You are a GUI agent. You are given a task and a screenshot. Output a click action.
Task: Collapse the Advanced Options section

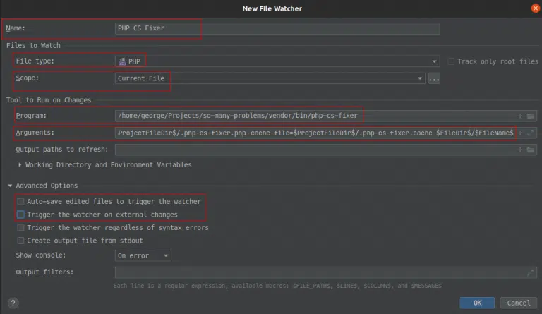pos(10,186)
